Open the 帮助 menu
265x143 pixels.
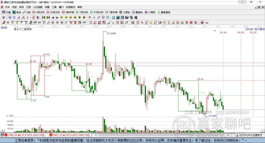click(x=80, y=7)
